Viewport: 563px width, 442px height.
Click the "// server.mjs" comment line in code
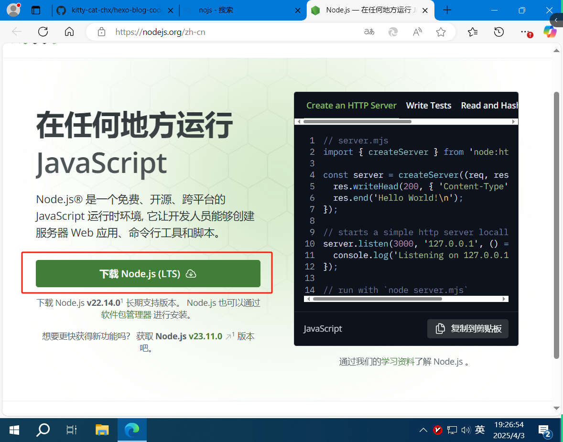coord(356,140)
